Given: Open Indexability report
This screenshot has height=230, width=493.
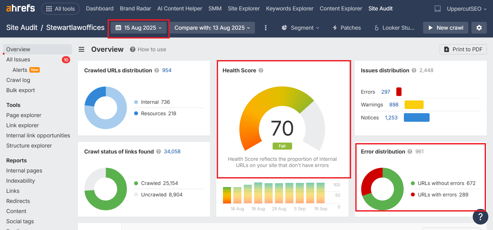Looking at the screenshot, I should click(x=21, y=181).
